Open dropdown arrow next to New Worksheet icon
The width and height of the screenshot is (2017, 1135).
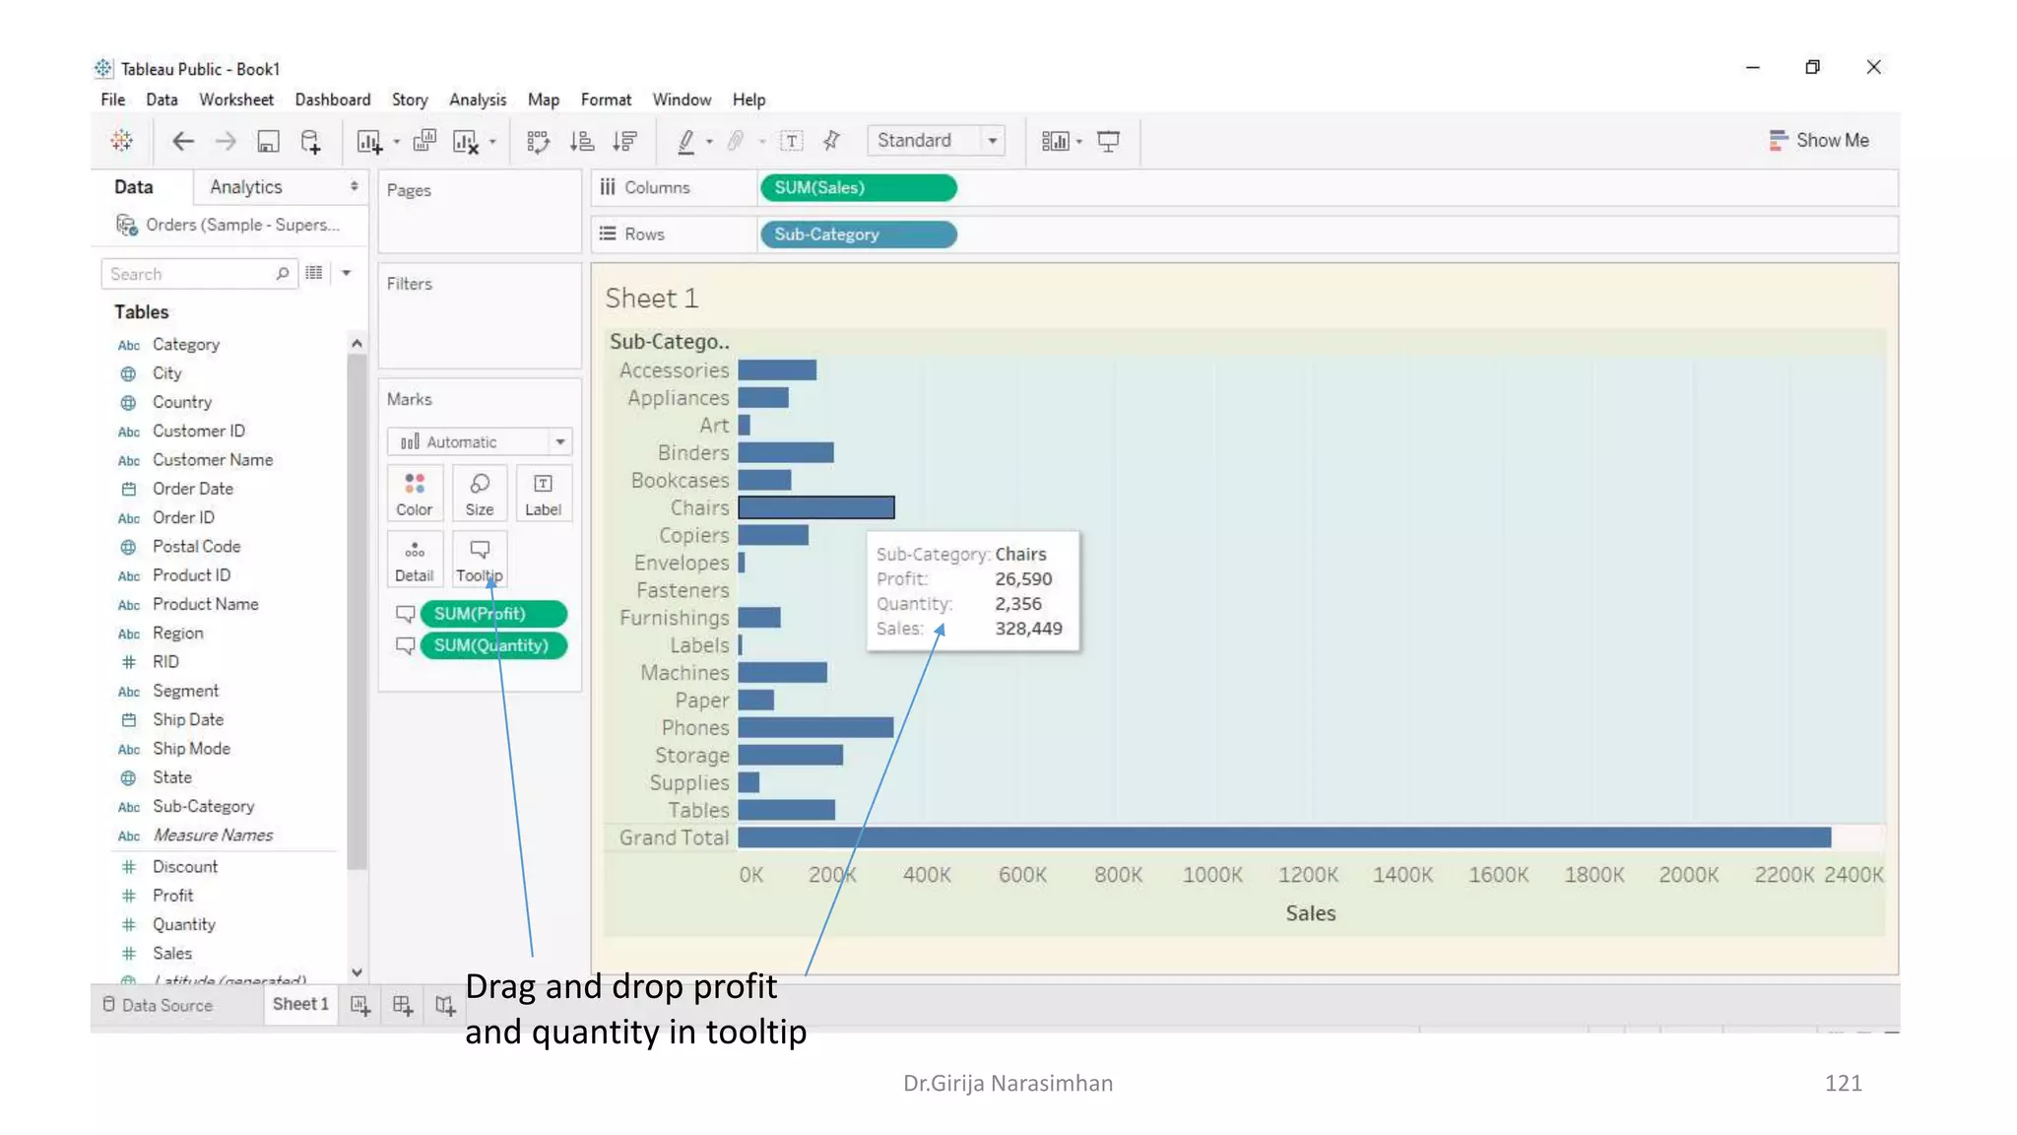(x=397, y=142)
